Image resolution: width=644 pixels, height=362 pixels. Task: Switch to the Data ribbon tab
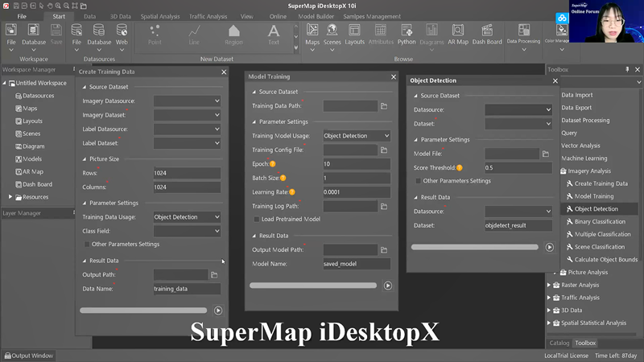[x=89, y=16]
